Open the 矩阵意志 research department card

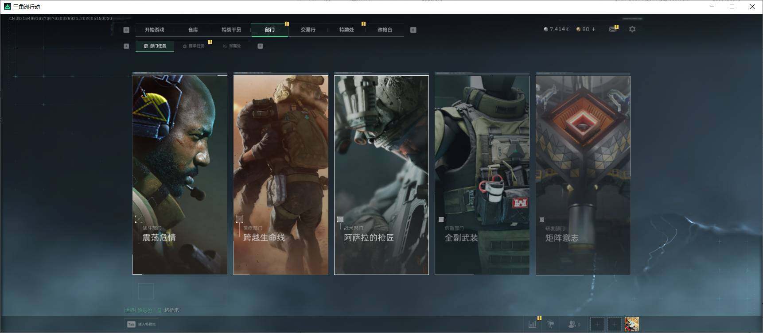pos(583,175)
